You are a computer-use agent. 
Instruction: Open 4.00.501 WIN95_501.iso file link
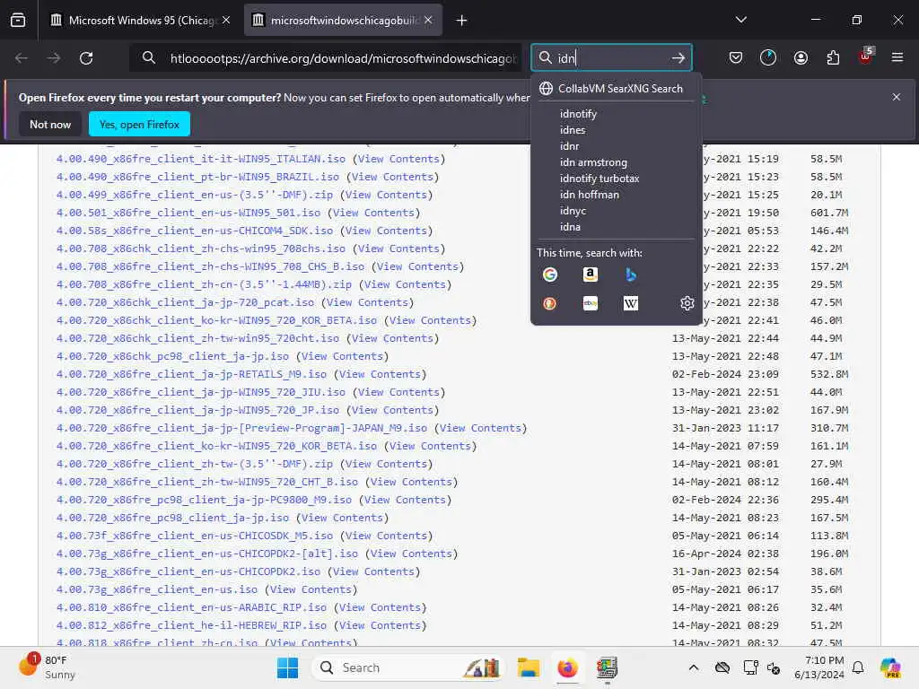point(188,213)
